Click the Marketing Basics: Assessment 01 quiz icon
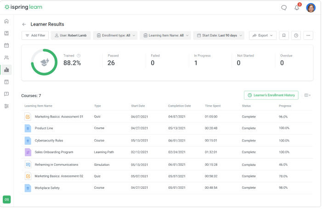The width and height of the screenshot is (322, 209). coord(28,117)
